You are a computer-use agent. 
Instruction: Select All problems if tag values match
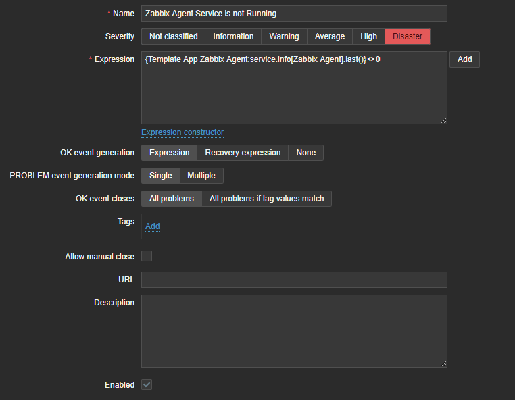266,199
